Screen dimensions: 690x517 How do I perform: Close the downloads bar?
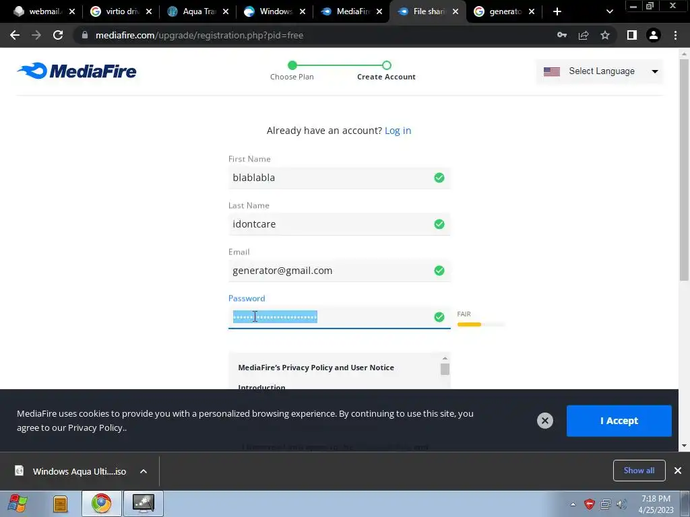pos(678,471)
